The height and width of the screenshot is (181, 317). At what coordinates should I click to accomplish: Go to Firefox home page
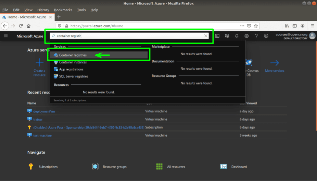click(28, 26)
